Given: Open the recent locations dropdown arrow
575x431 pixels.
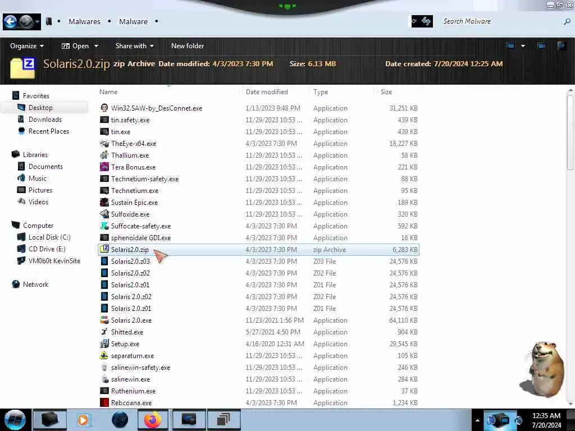Looking at the screenshot, I should [38, 22].
